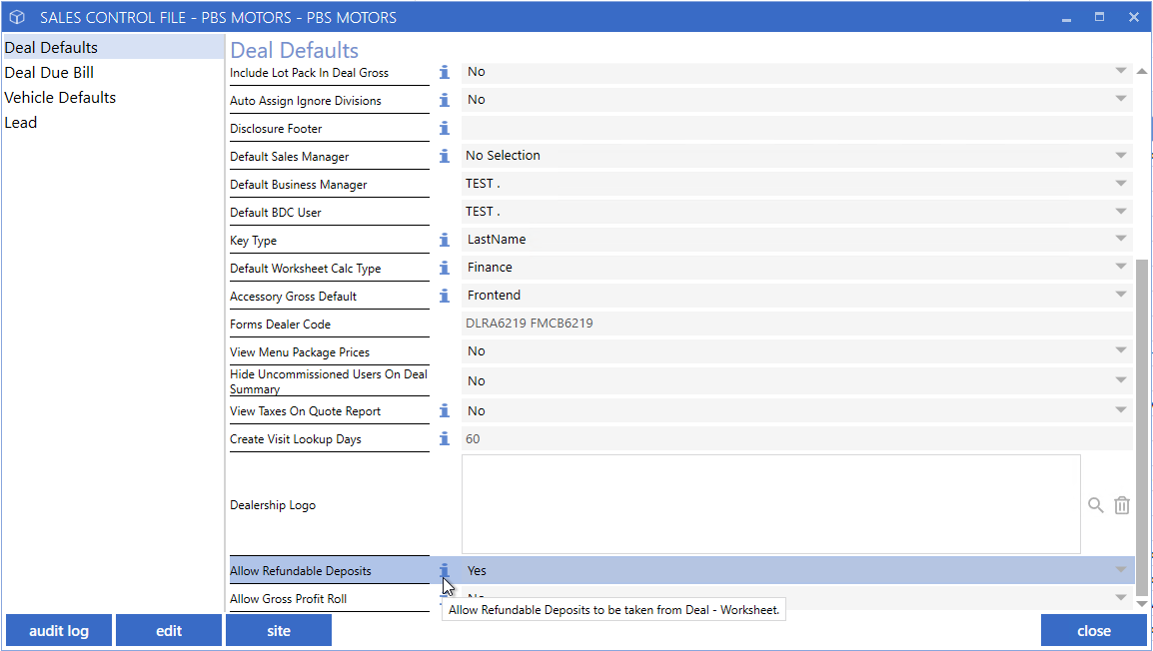
Task: Expand Default Worksheet Calc Type dropdown
Action: 1121,267
